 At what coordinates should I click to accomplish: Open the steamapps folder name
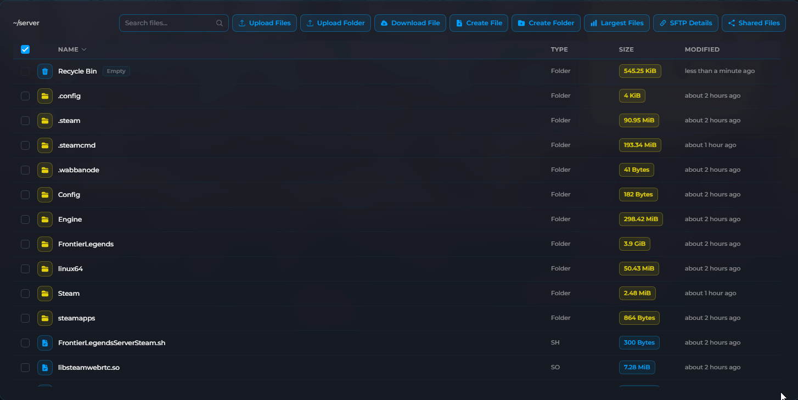click(76, 318)
